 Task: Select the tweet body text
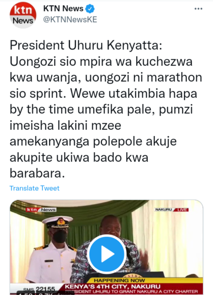point(106,109)
